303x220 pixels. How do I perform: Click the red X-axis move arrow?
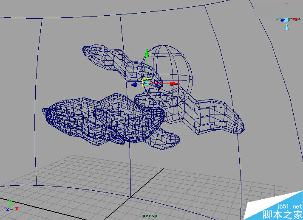coord(175,84)
